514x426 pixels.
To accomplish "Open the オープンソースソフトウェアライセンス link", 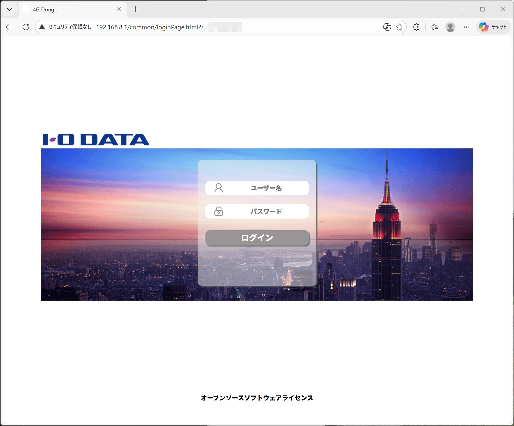I will [x=257, y=398].
